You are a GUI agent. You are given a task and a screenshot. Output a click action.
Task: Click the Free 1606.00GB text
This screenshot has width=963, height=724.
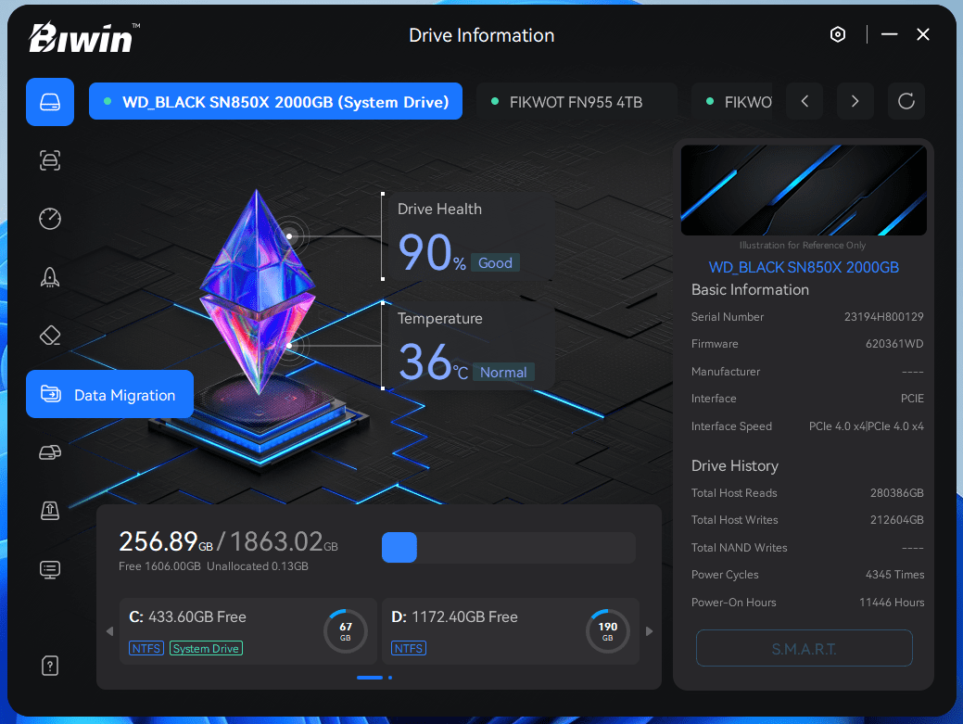[x=159, y=566]
